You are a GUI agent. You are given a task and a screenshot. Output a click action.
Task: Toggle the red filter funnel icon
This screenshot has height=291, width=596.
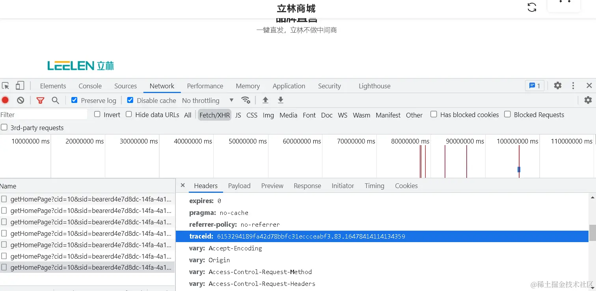point(40,101)
